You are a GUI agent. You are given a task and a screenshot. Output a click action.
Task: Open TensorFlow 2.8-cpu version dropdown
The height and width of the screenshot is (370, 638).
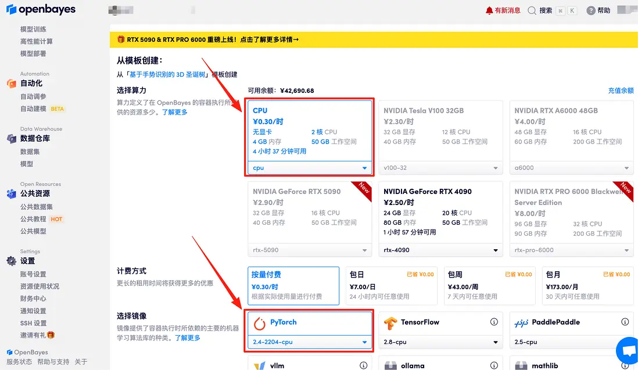[x=440, y=342]
